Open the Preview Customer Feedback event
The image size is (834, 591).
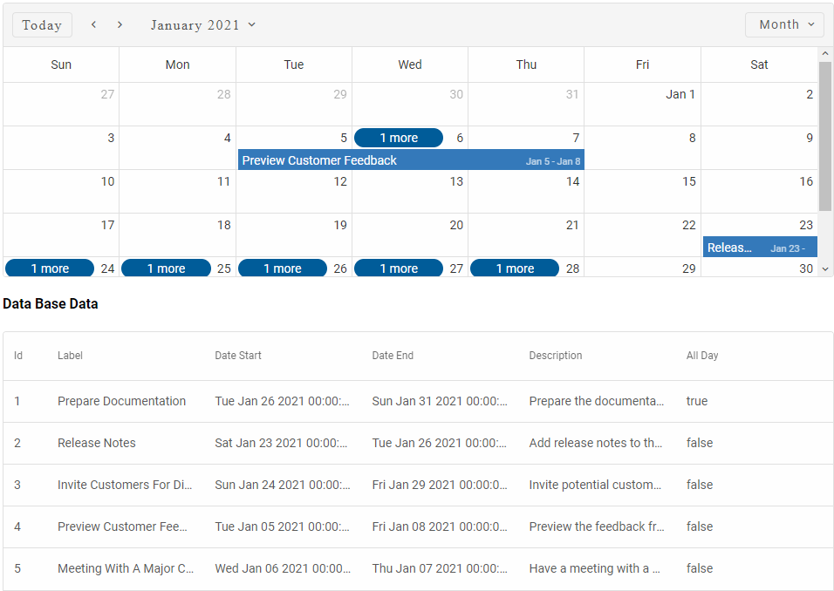click(x=410, y=160)
